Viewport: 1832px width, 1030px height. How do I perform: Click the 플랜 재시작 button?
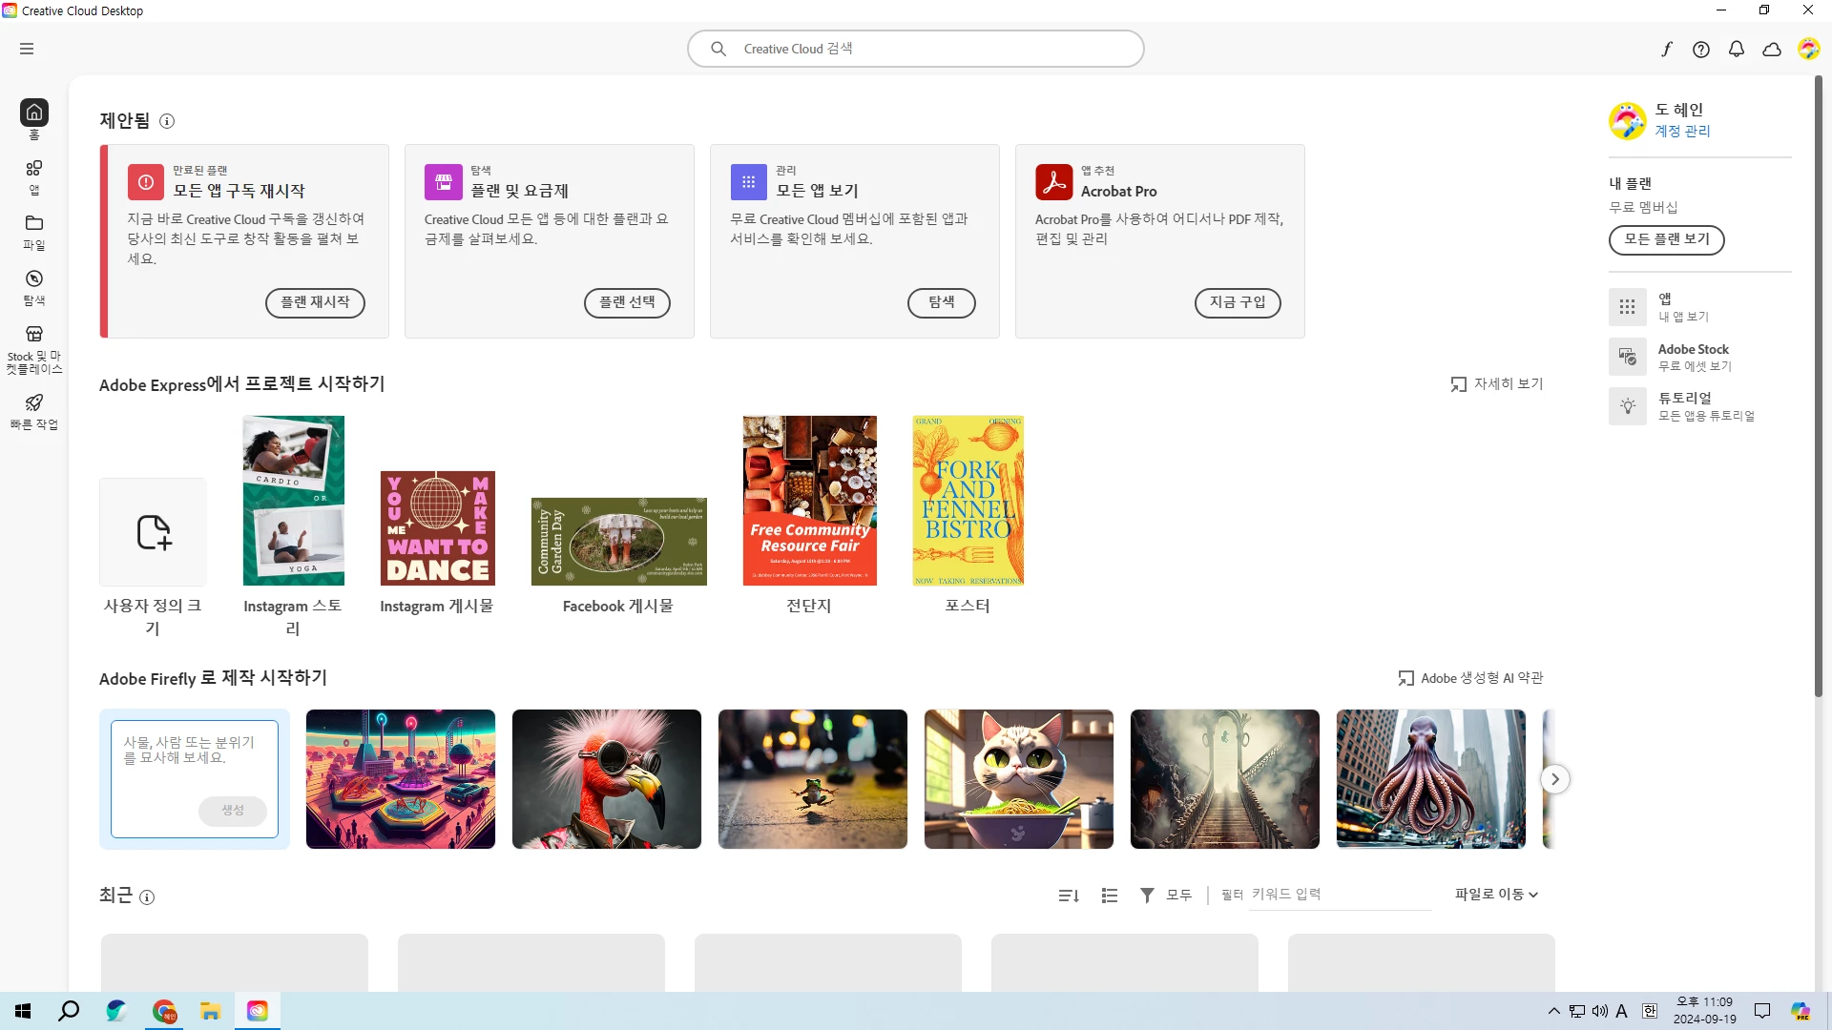(x=315, y=302)
